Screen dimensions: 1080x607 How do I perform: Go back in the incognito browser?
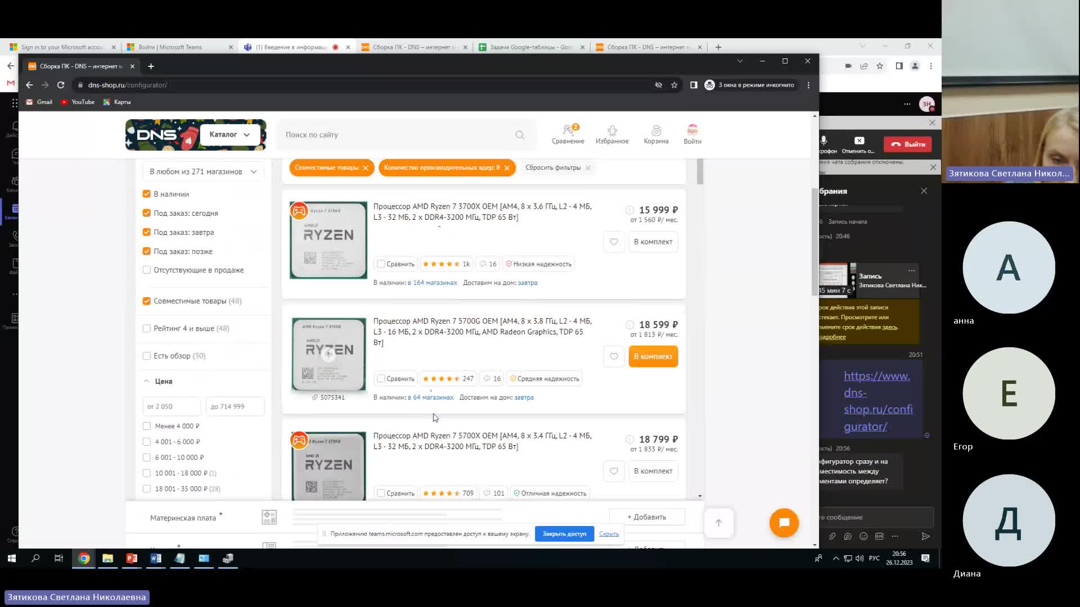coord(29,85)
